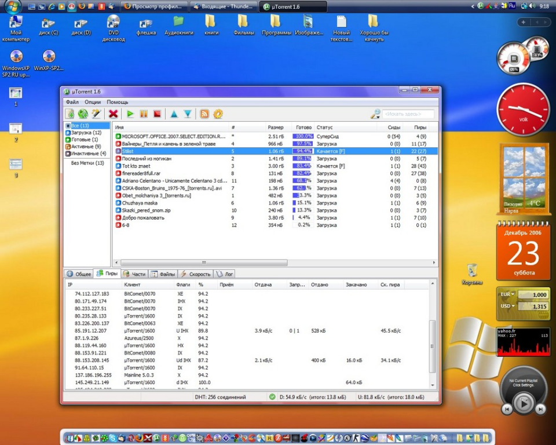
Task: Click the DVD дисковод desktop icon
Action: [x=114, y=29]
